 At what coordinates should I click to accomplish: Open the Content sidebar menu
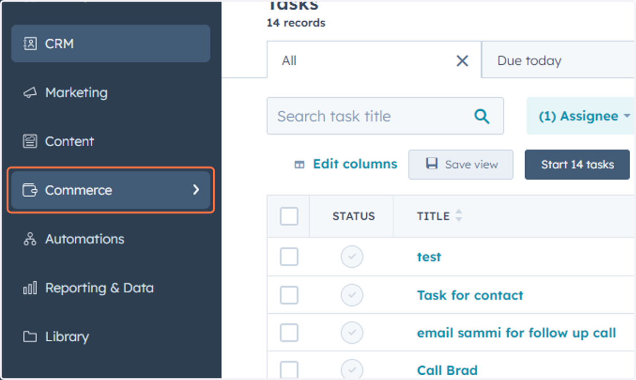[x=111, y=142]
